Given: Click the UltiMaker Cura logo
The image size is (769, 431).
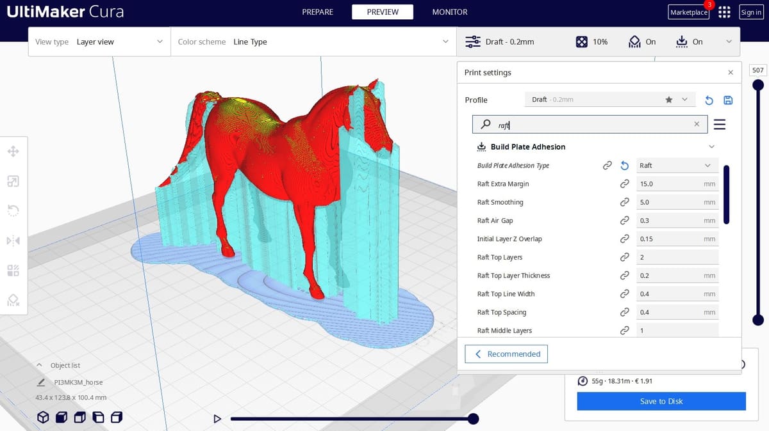Looking at the screenshot, I should (65, 12).
